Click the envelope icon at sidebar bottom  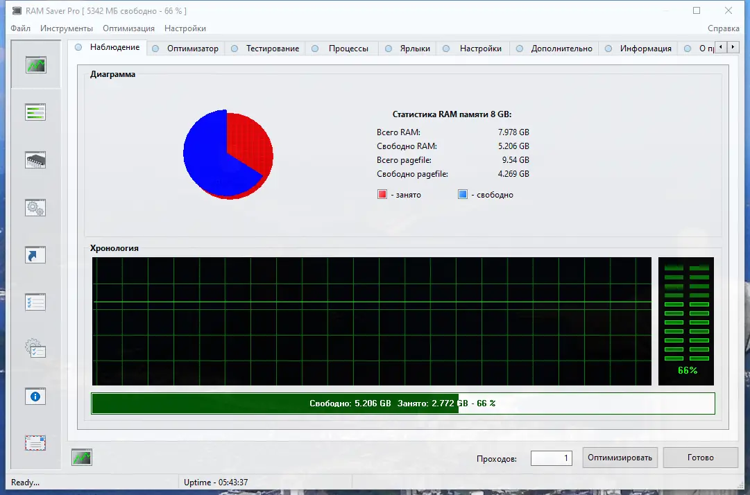[35, 442]
